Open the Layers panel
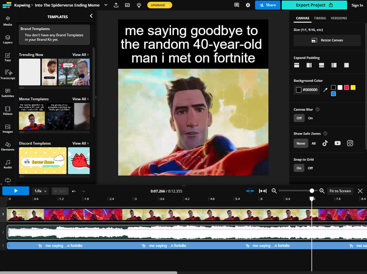Image resolution: width=367 pixels, height=274 pixels. point(8,39)
